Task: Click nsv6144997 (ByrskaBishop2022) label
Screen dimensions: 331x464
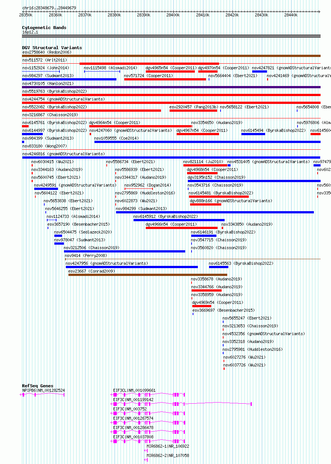Action: (55, 130)
